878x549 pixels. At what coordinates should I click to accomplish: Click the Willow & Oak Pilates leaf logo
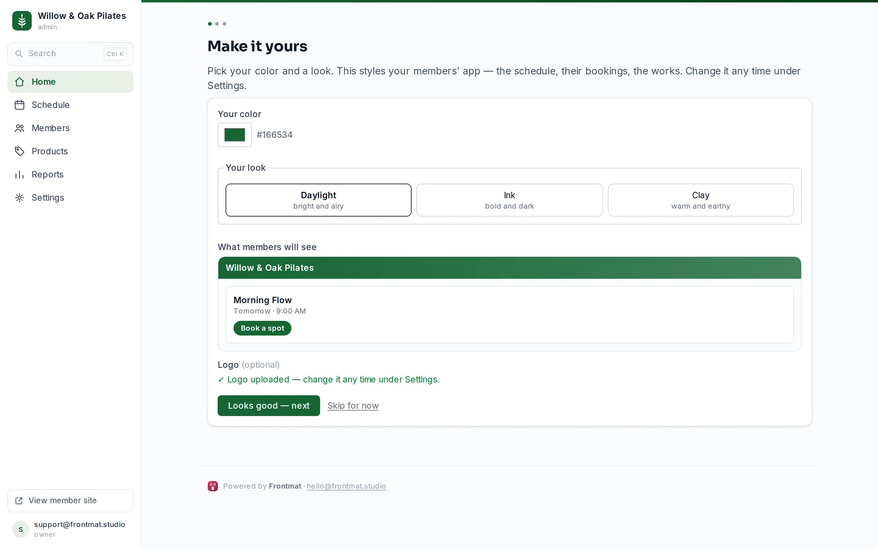pyautogui.click(x=22, y=21)
